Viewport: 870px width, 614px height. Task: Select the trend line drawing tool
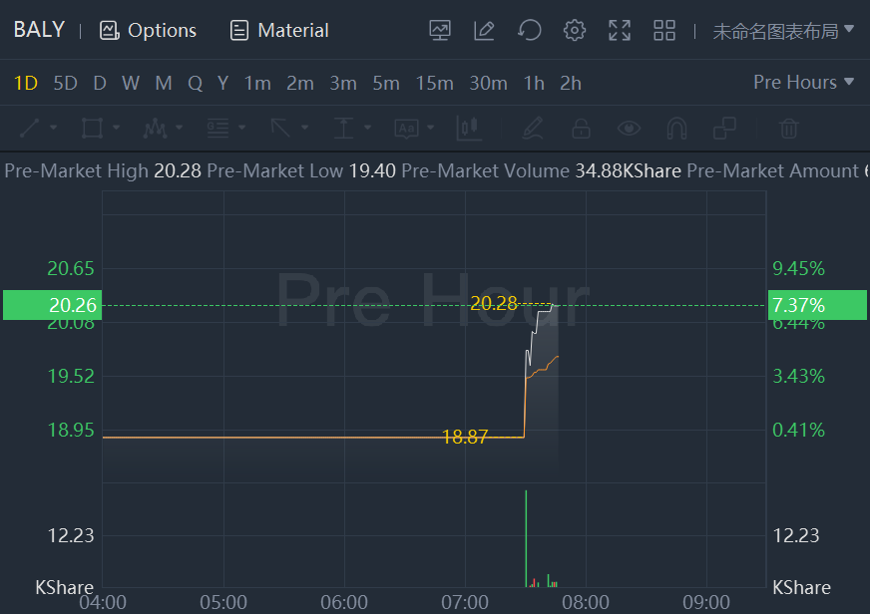pyautogui.click(x=30, y=128)
